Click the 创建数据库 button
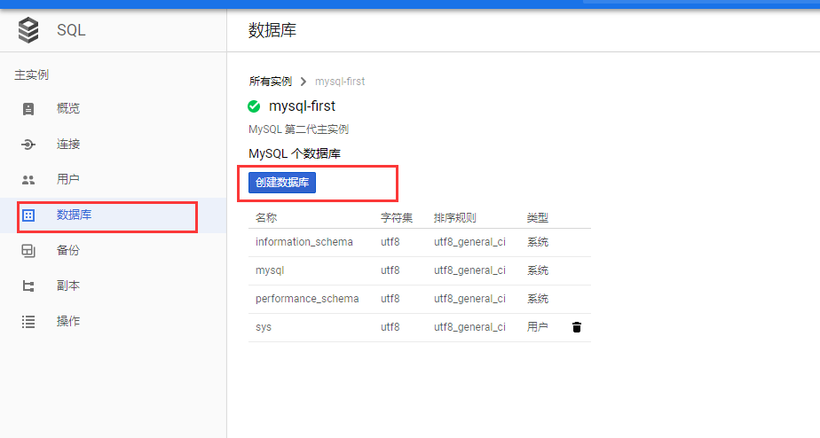The width and height of the screenshot is (820, 438). tap(282, 183)
